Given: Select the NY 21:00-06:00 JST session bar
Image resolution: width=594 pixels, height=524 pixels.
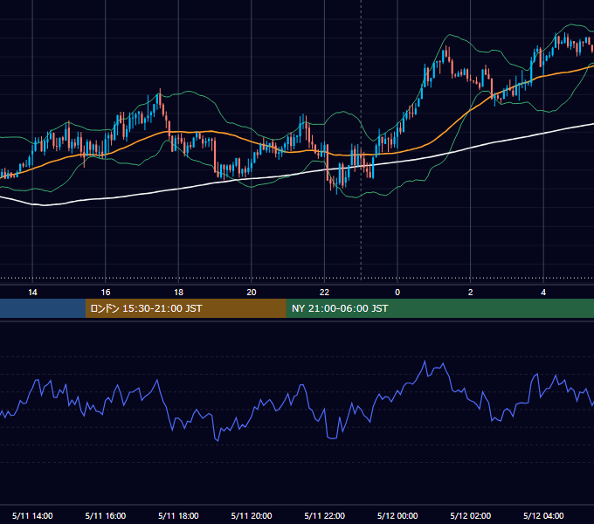Looking at the screenshot, I should 439,308.
